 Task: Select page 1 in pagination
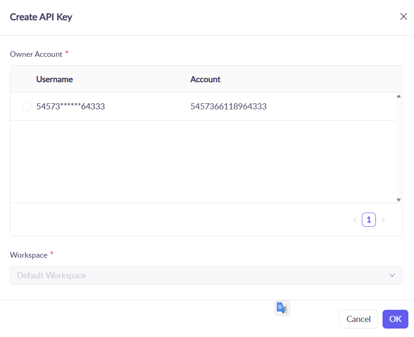tap(369, 220)
